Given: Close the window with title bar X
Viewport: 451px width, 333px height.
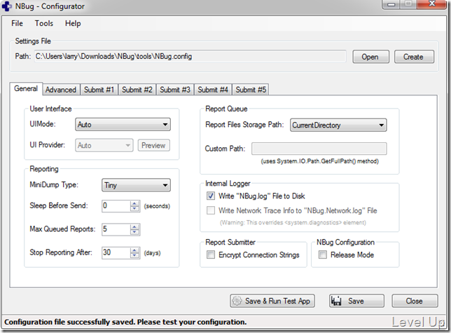Looking at the screenshot, I should (432, 4).
